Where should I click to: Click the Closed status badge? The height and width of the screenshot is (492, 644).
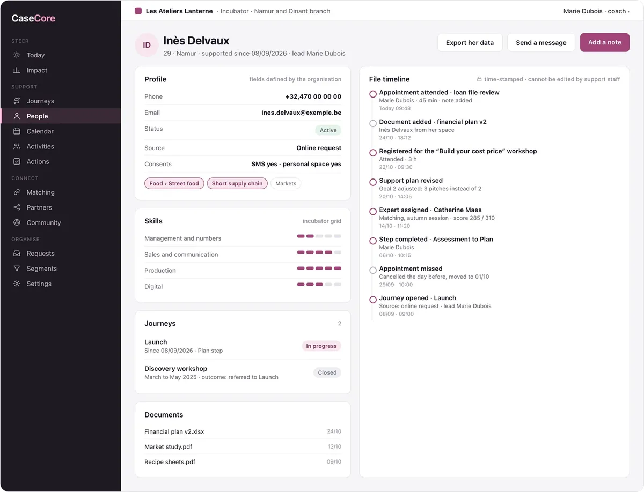327,372
